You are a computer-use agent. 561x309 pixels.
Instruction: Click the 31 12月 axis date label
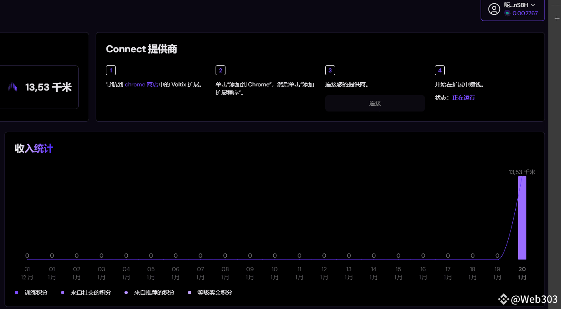coord(27,273)
